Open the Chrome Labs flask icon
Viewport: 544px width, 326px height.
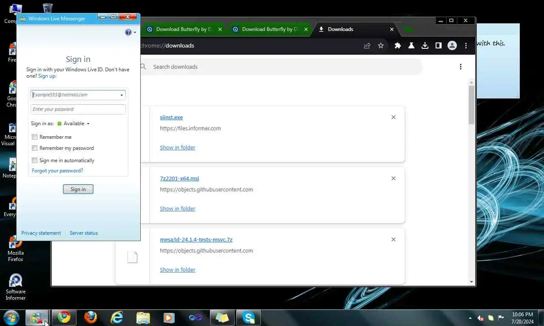point(411,45)
